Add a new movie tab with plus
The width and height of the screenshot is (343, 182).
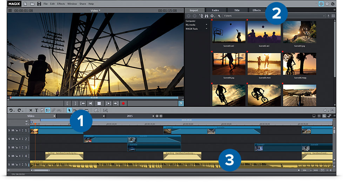point(157,116)
